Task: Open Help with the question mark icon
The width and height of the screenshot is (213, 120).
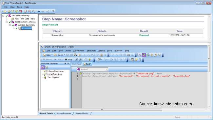Action: (53, 11)
